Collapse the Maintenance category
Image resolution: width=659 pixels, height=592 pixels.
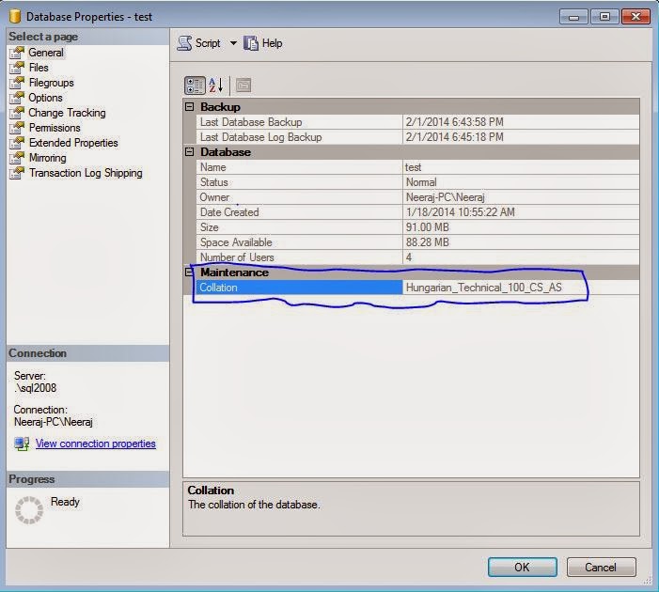[x=190, y=273]
